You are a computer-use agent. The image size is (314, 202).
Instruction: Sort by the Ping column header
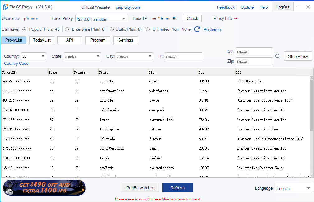click(61, 72)
